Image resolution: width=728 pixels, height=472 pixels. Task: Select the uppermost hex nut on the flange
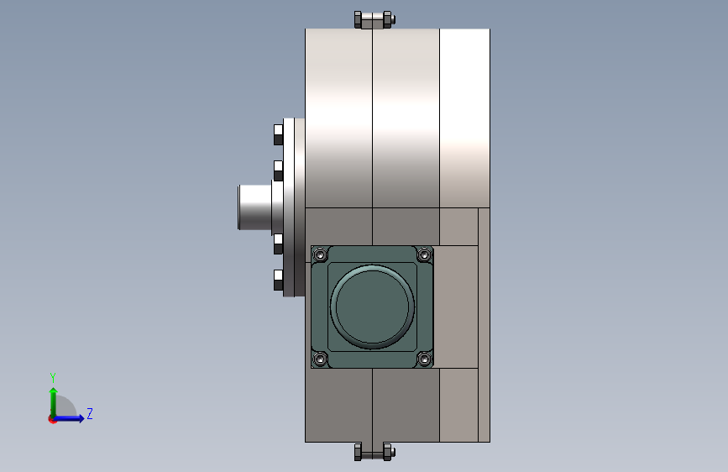click(278, 134)
